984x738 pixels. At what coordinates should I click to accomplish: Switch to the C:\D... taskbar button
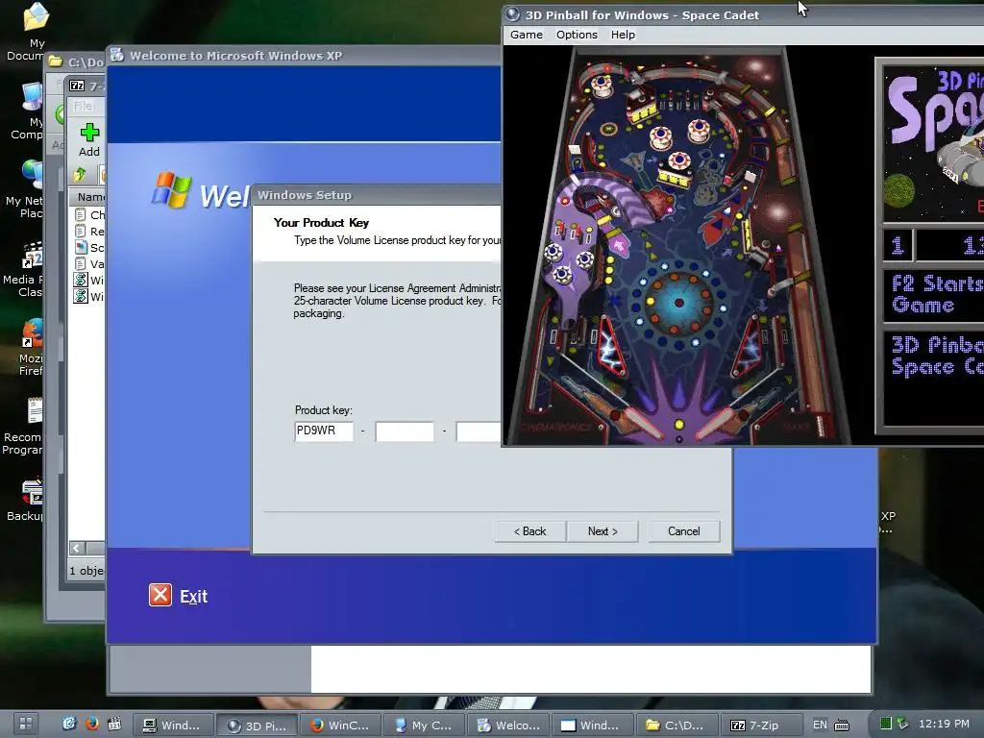(676, 725)
